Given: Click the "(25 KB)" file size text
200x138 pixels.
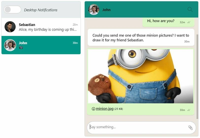Looking at the screenshot, I should 118,109.
